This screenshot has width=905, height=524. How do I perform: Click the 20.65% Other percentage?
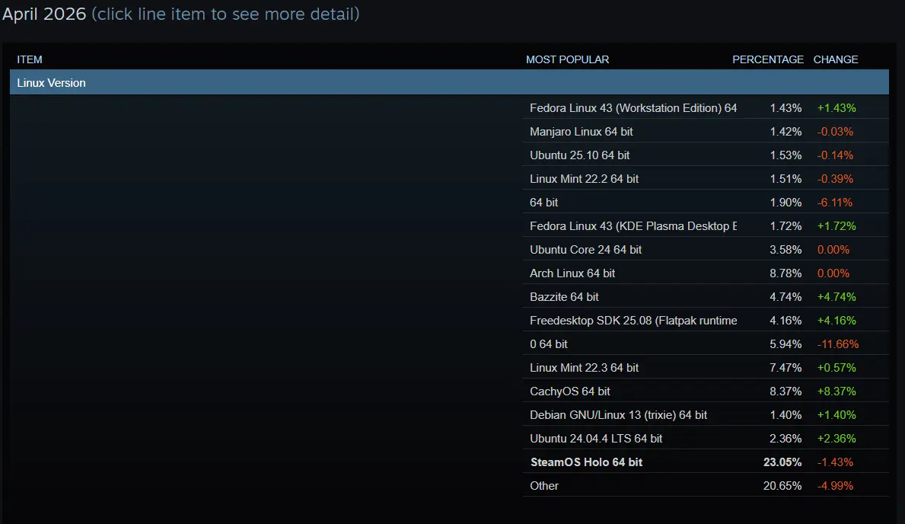coord(782,486)
